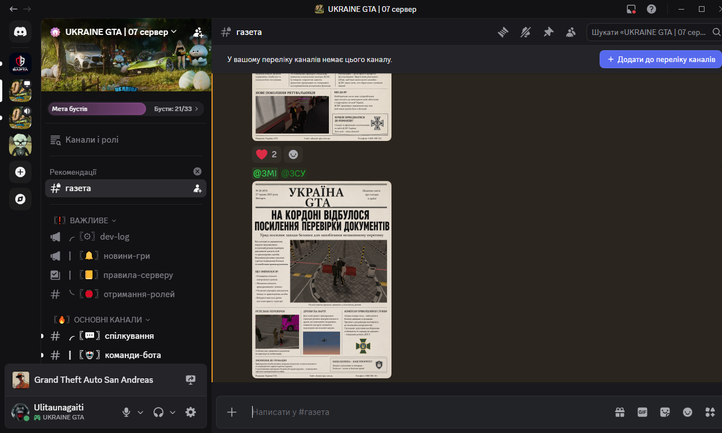This screenshot has height=433, width=722.
Task: Go back with the arrow
Action: (14, 9)
